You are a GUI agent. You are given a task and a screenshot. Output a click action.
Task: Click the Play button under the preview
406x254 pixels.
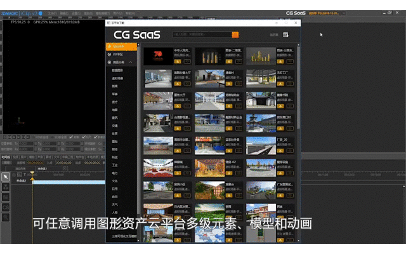pos(14,137)
